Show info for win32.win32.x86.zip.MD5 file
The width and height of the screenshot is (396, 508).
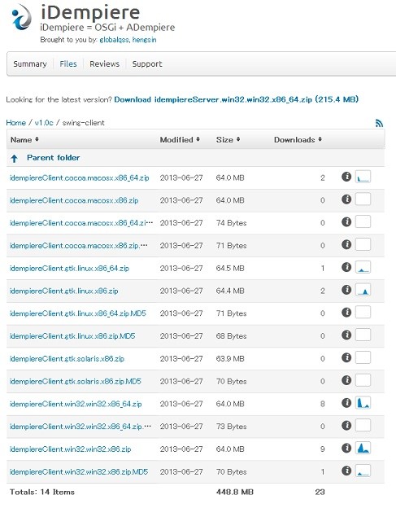pyautogui.click(x=346, y=471)
